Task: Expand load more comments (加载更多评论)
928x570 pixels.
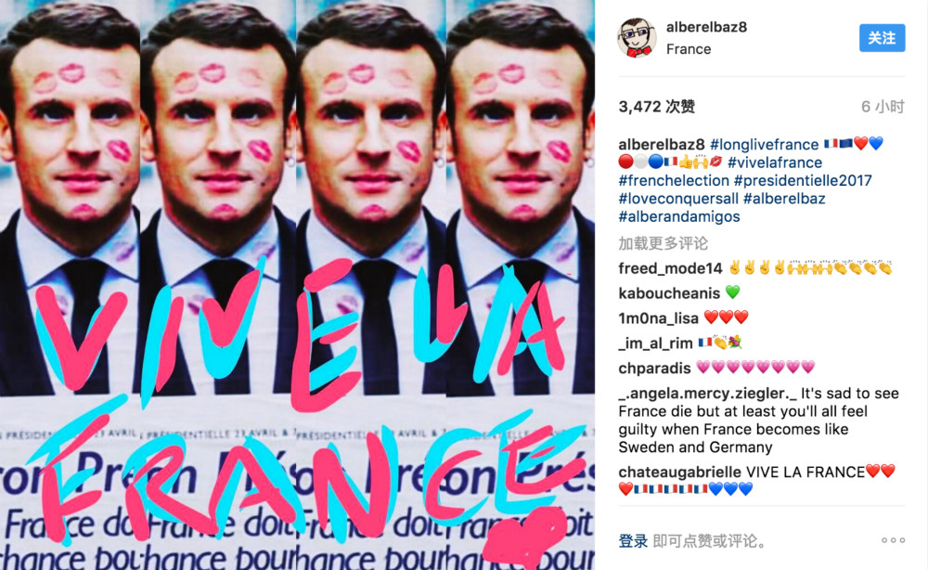Action: coord(663,243)
